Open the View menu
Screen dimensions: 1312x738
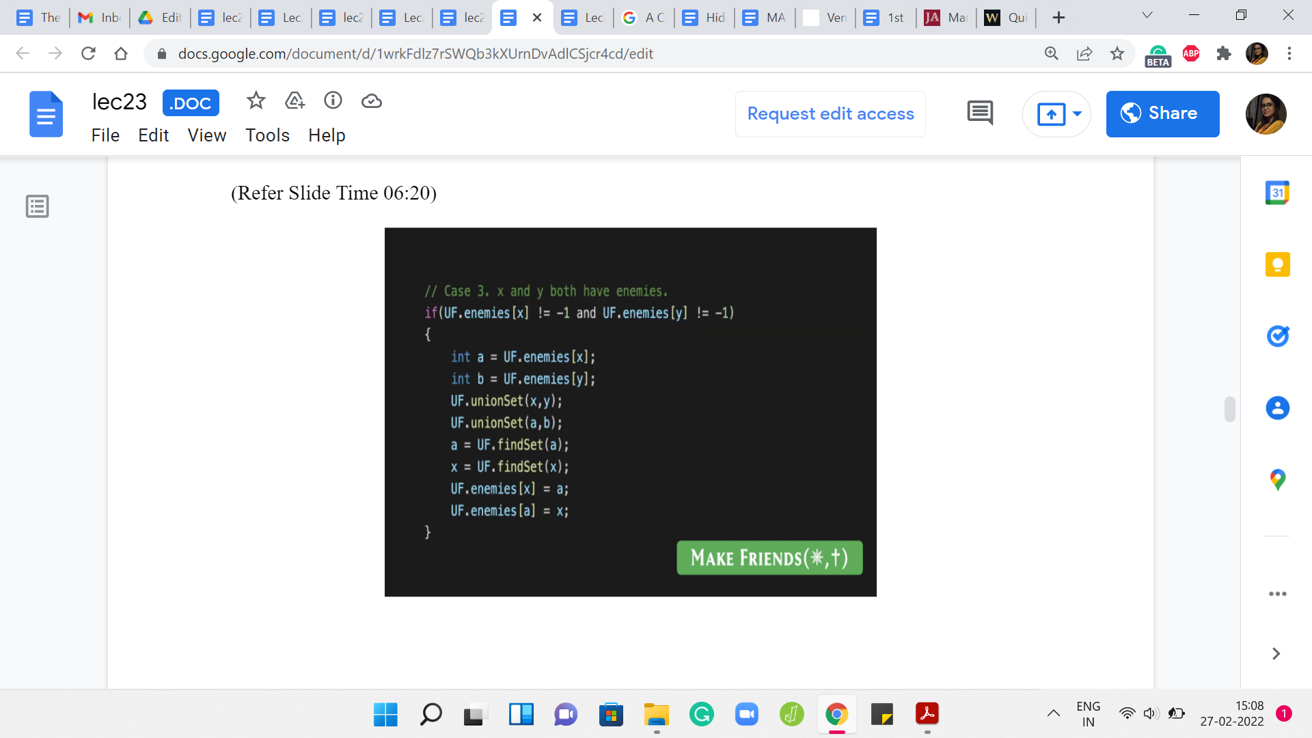pos(206,135)
